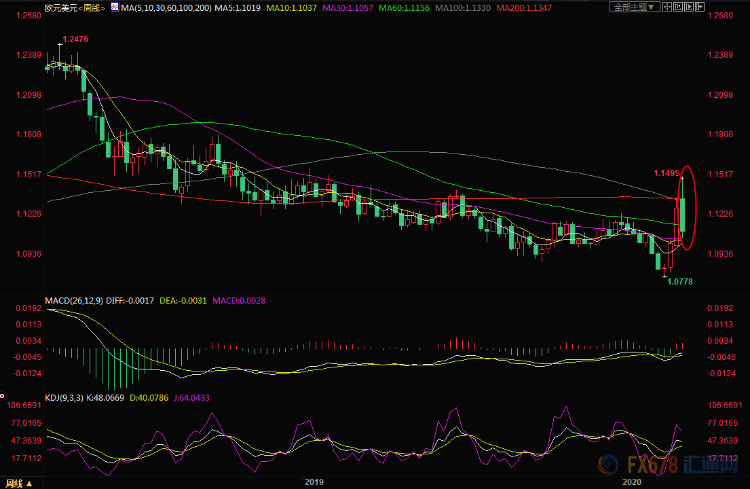The height and width of the screenshot is (489, 750).
Task: Click the 1.2680 left price axis label
Action: [29, 16]
